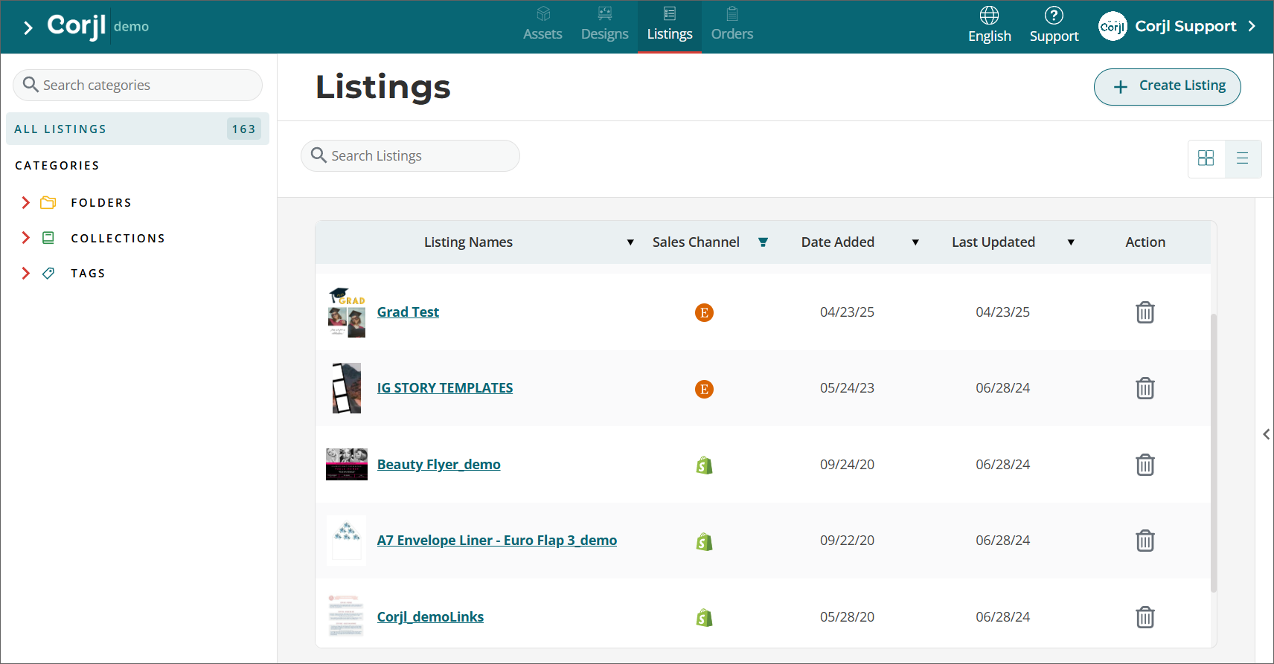Click the Tags tag icon
The image size is (1274, 664).
pos(48,273)
